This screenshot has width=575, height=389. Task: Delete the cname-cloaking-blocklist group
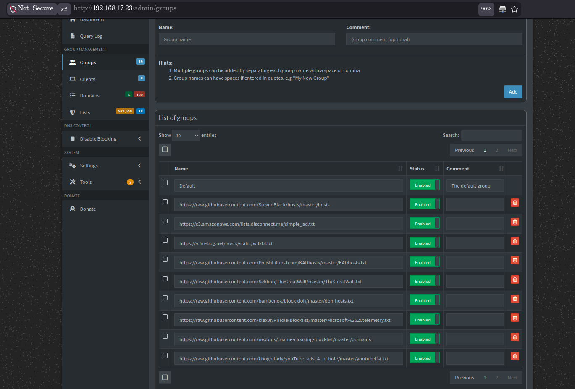click(515, 337)
